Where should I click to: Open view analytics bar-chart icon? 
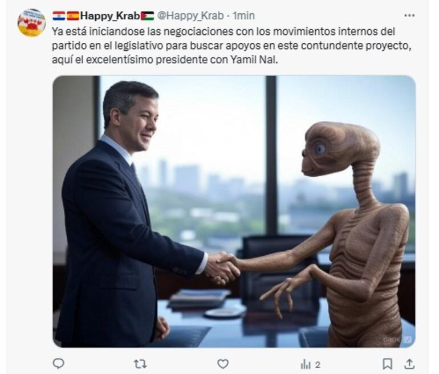[306, 364]
